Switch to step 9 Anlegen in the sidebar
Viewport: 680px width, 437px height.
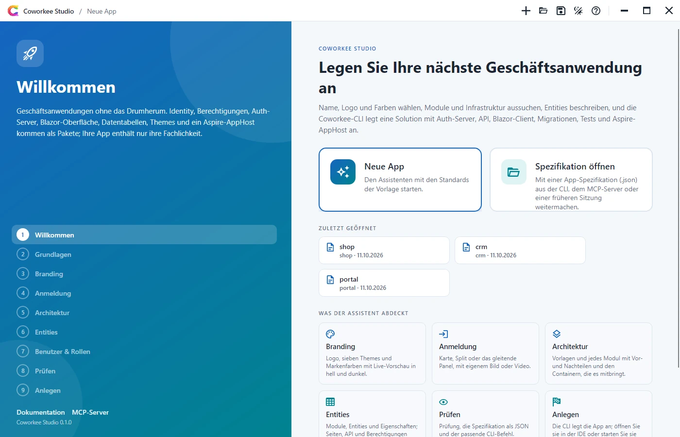(144, 390)
